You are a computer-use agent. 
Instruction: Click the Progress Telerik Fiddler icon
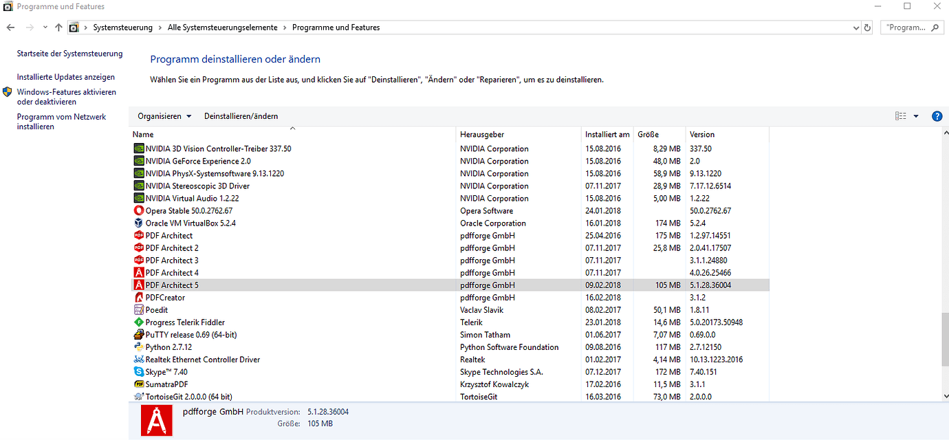pos(139,322)
